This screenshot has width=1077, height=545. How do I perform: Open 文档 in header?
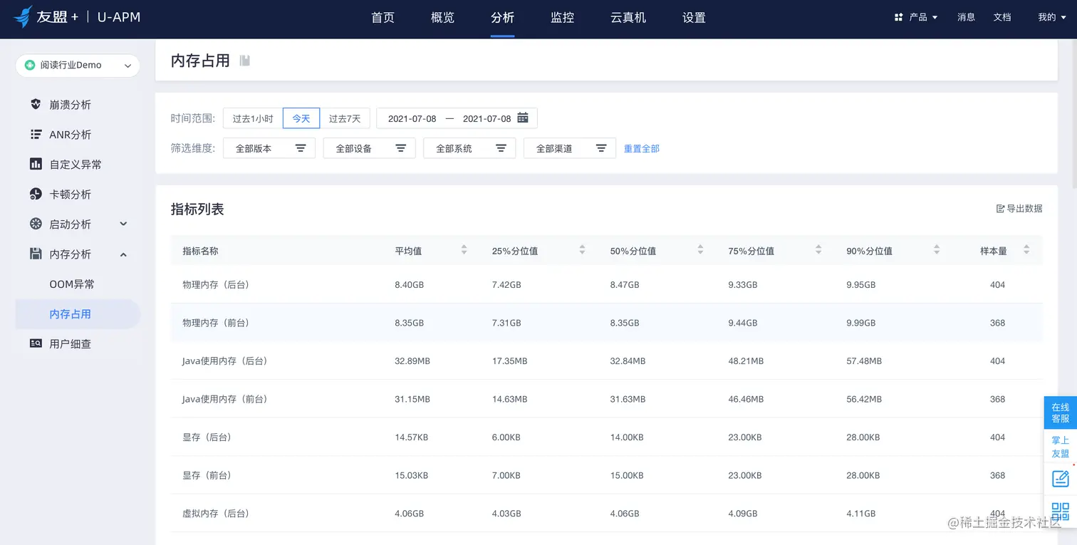point(1002,17)
